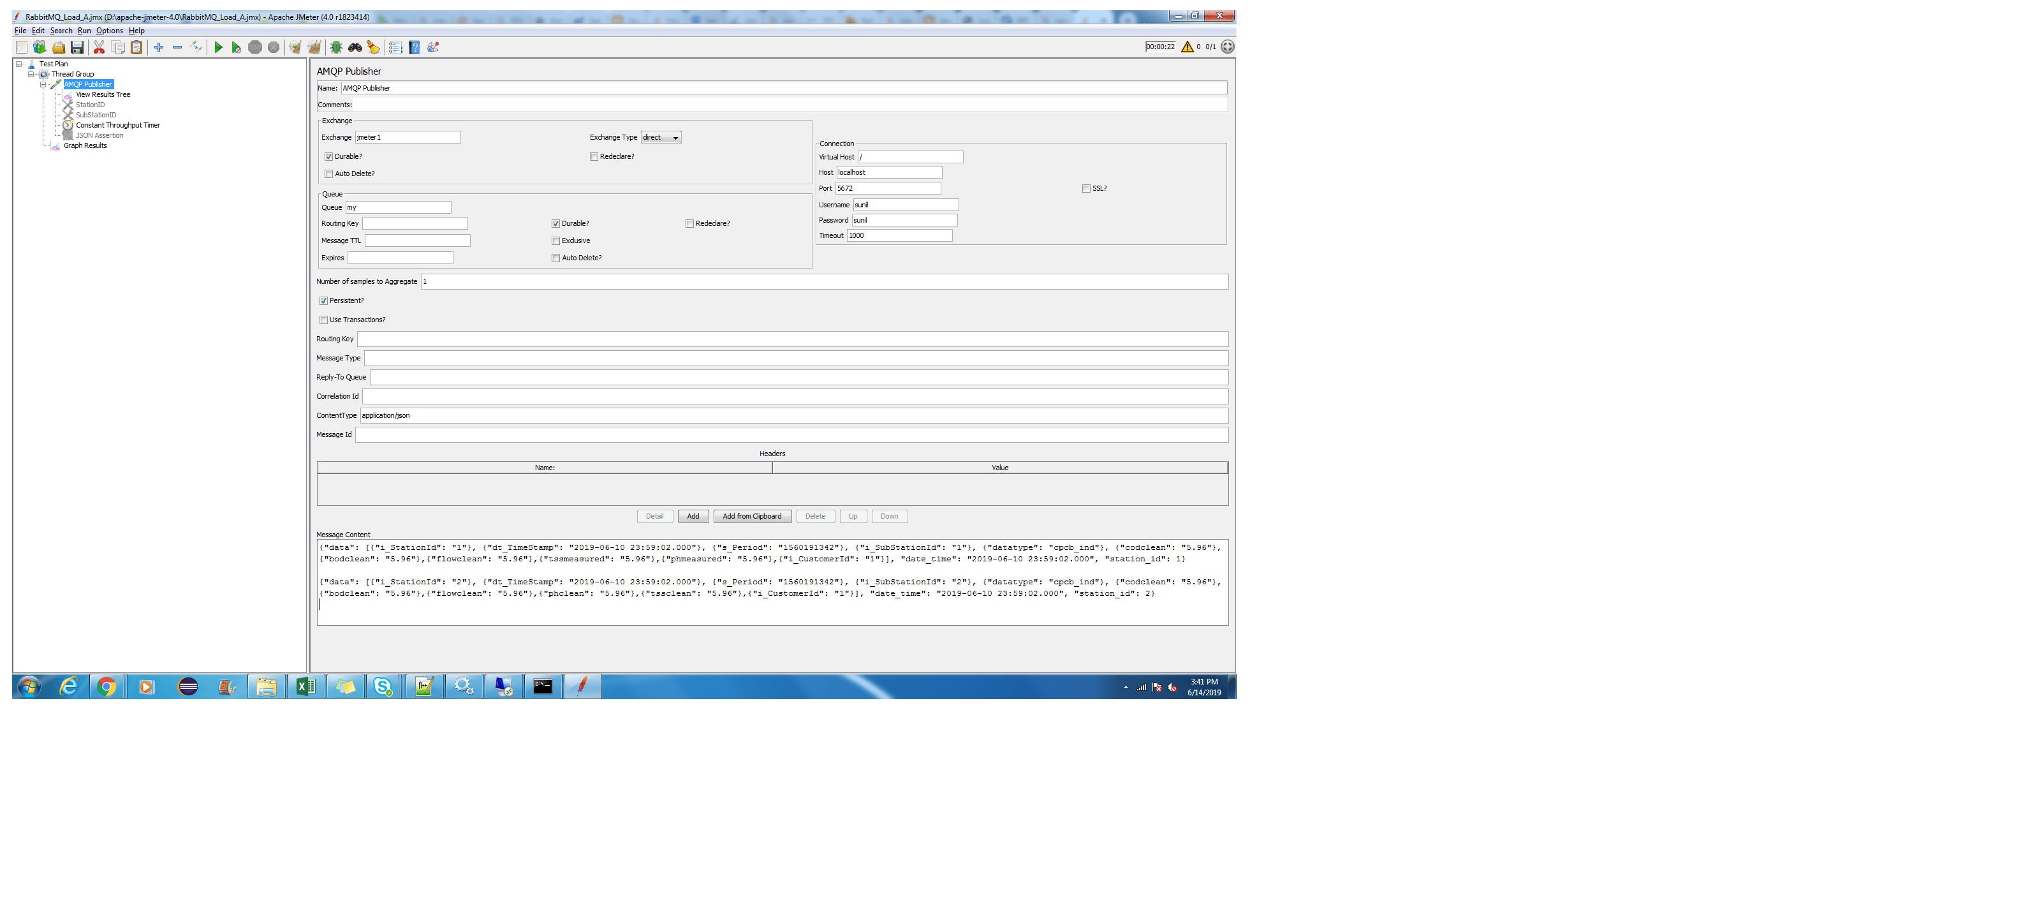Select View Results Tree in tree
The width and height of the screenshot is (2037, 902).
[x=103, y=95]
